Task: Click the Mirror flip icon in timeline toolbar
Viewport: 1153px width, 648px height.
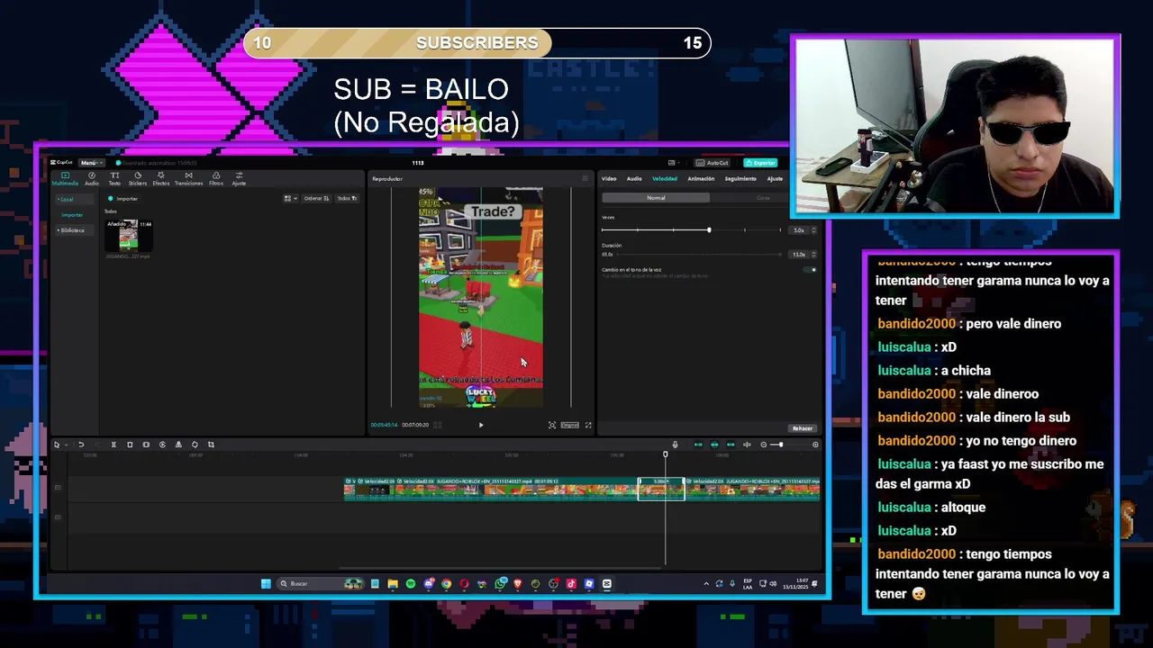Action: pyautogui.click(x=178, y=445)
